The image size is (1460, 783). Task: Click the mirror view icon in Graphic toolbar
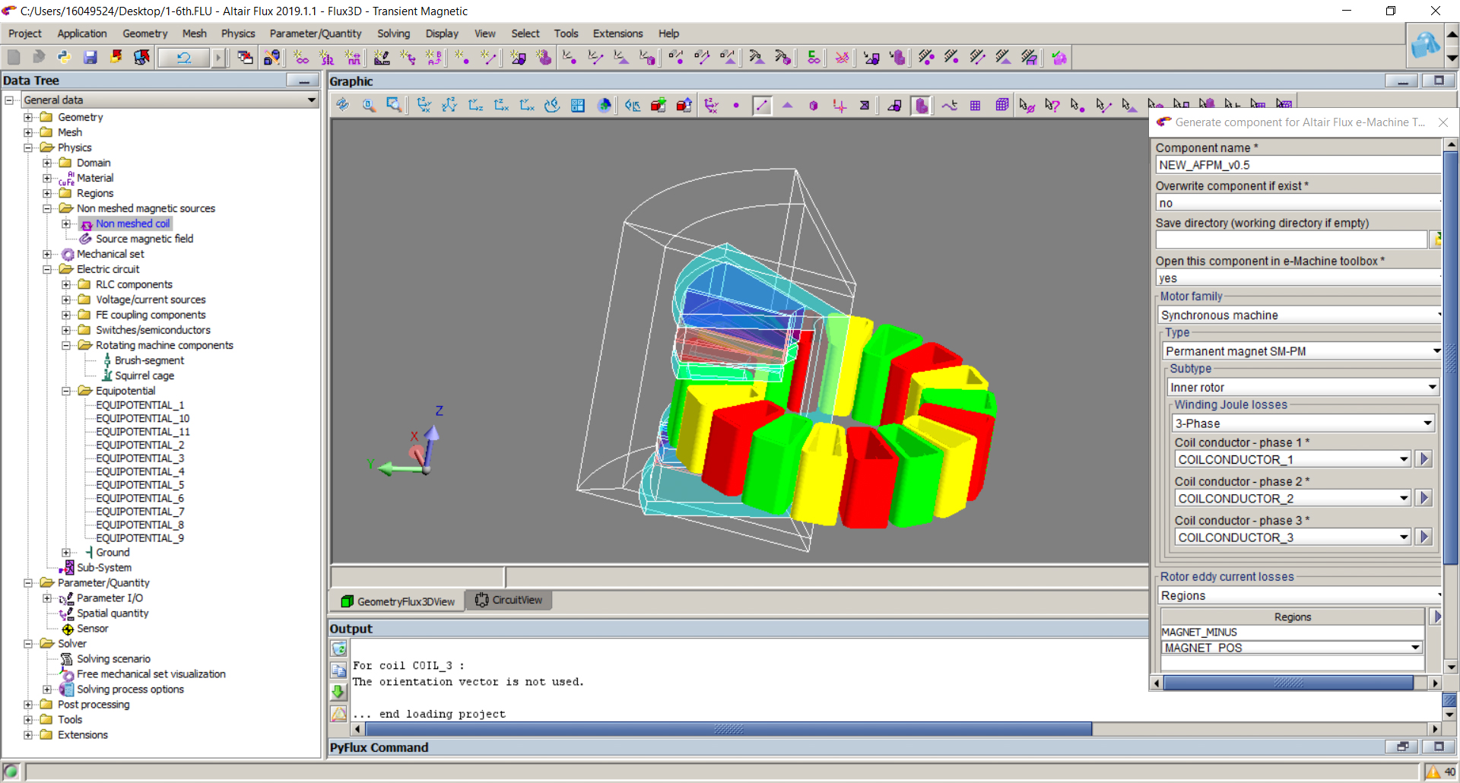(632, 106)
